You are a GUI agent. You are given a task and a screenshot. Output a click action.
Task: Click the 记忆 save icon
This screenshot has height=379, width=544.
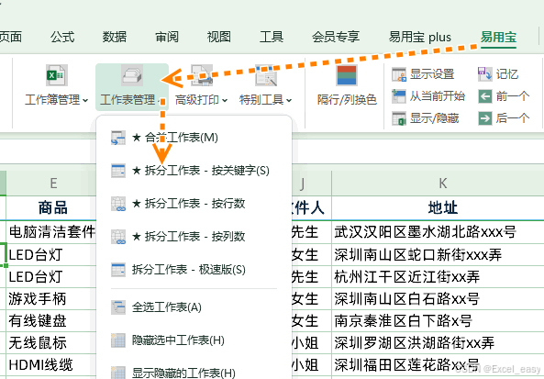pos(485,74)
